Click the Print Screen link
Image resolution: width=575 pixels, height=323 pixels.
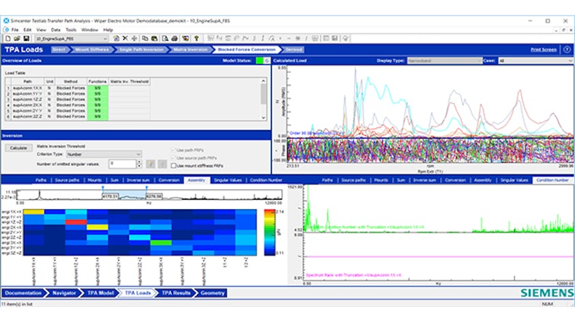(x=544, y=50)
